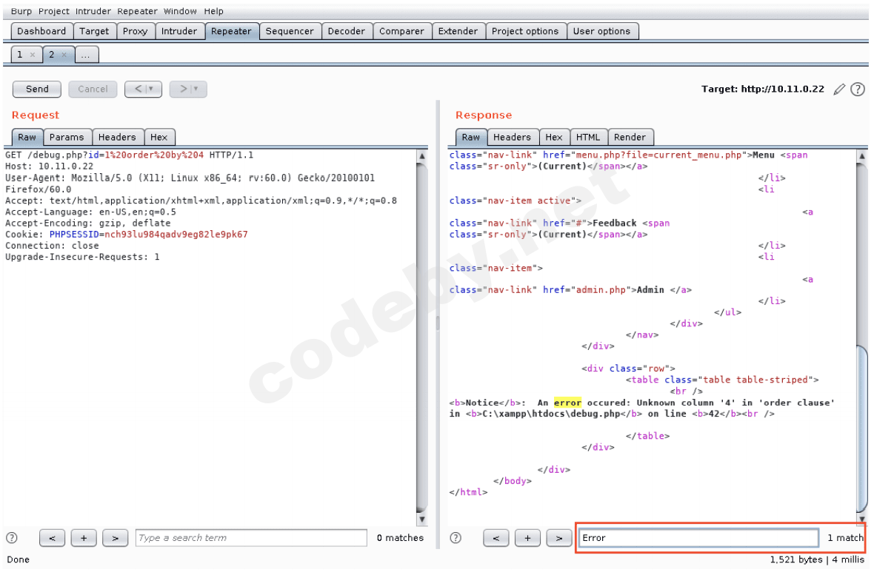Select response HTML tab

pyautogui.click(x=588, y=137)
